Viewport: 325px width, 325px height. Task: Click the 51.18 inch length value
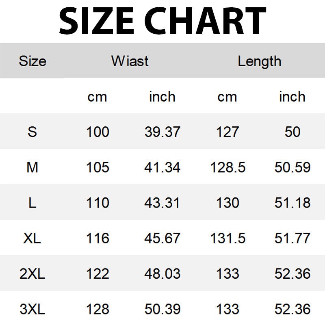292,202
